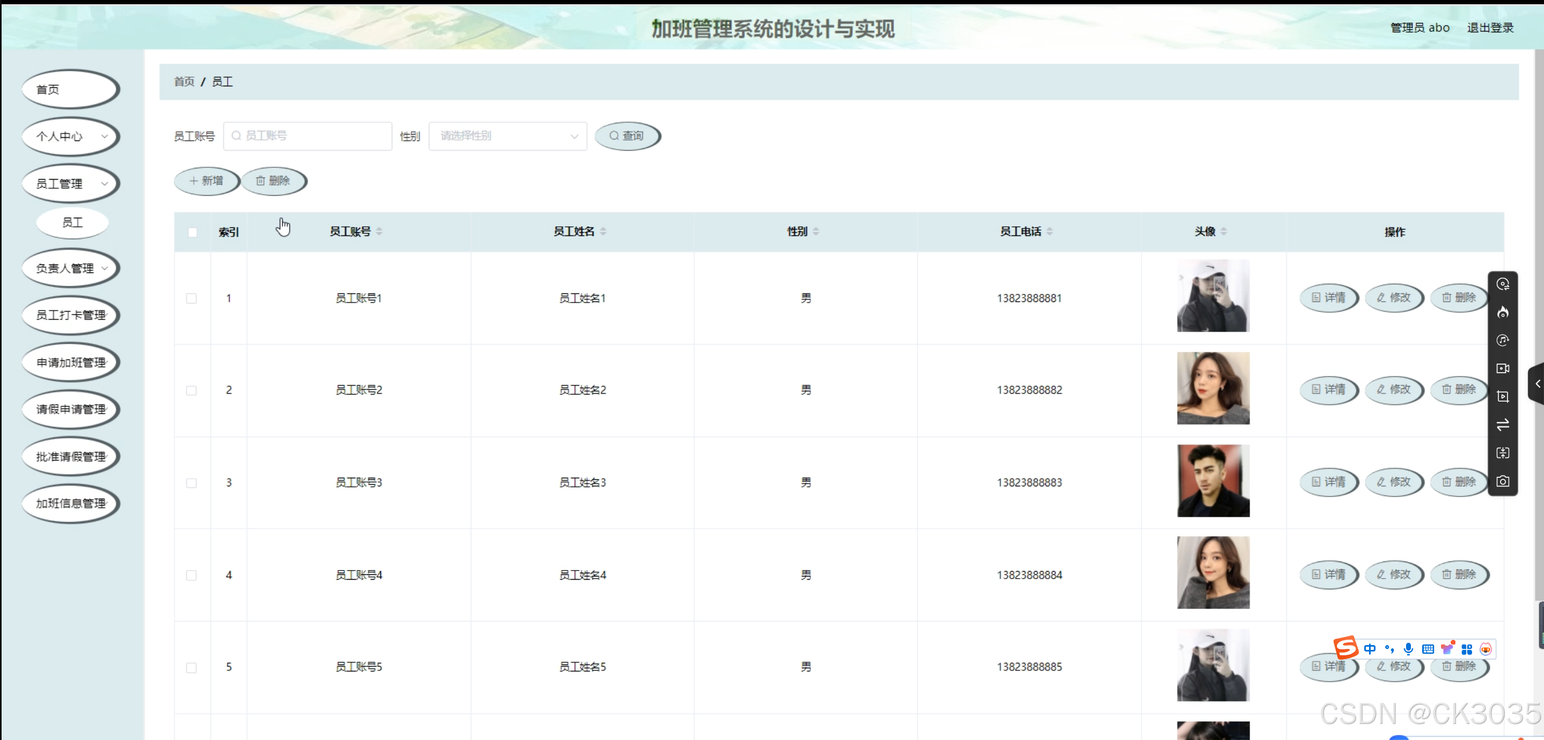Click the video camera icon in side toolbar
The height and width of the screenshot is (740, 1544).
[x=1503, y=368]
